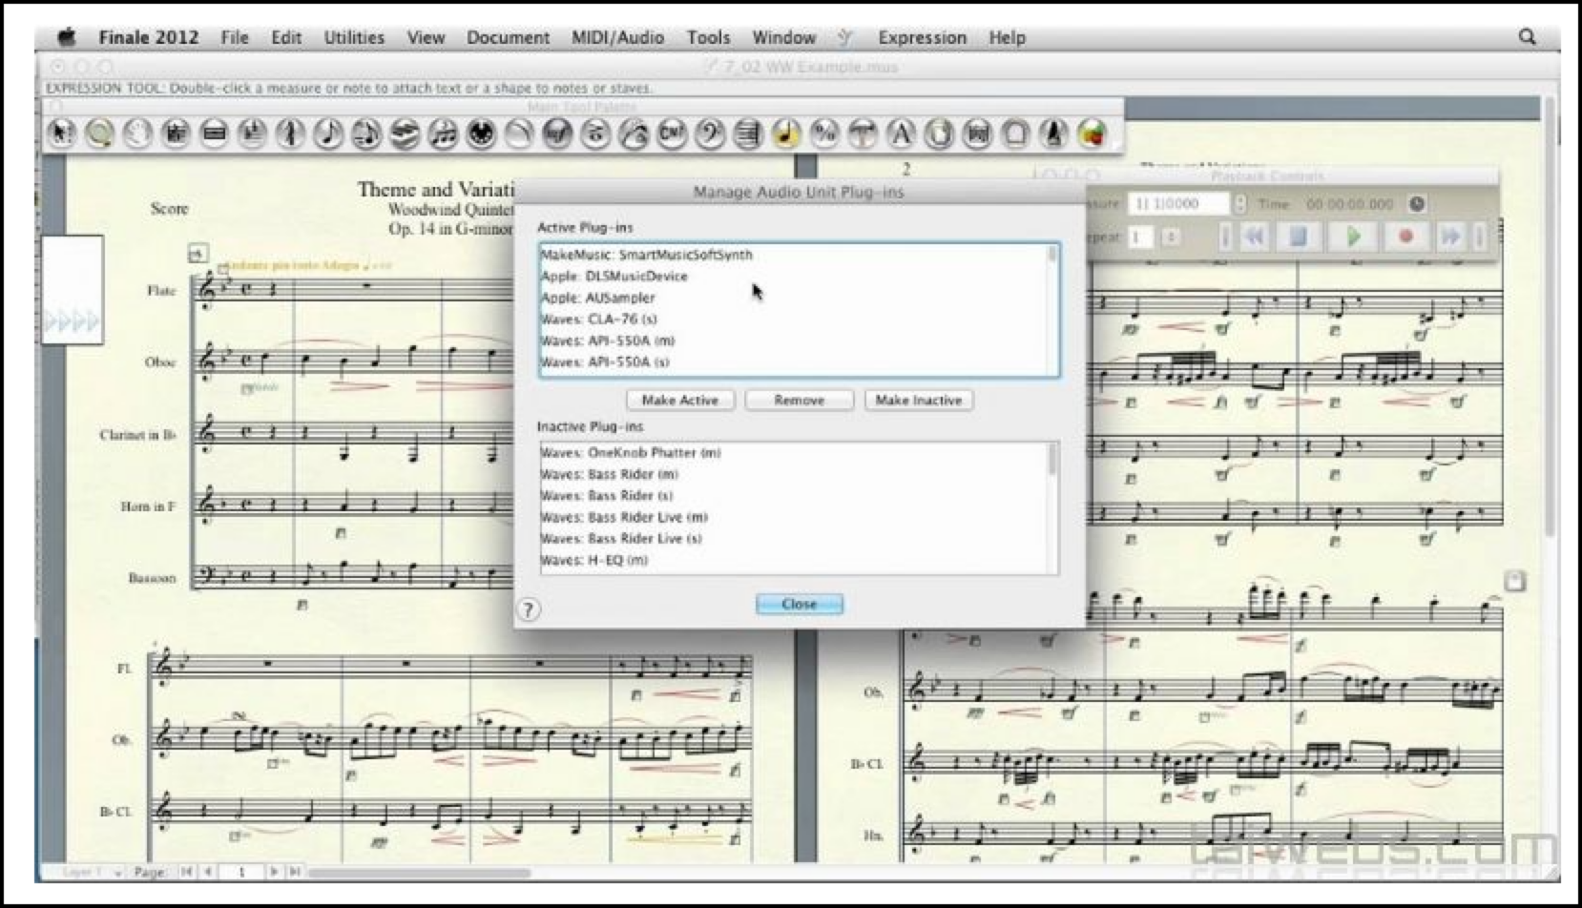The width and height of the screenshot is (1582, 908).
Task: Select the HyperScribe tool
Action: click(x=405, y=134)
